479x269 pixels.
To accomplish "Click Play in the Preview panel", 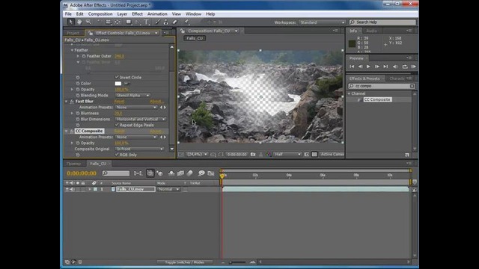I will (368, 67).
